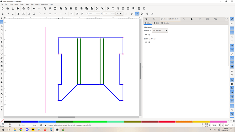Screen dimensions: 235x132
Task: Close the Align and Distribute tab
Action: click(x=178, y=19)
